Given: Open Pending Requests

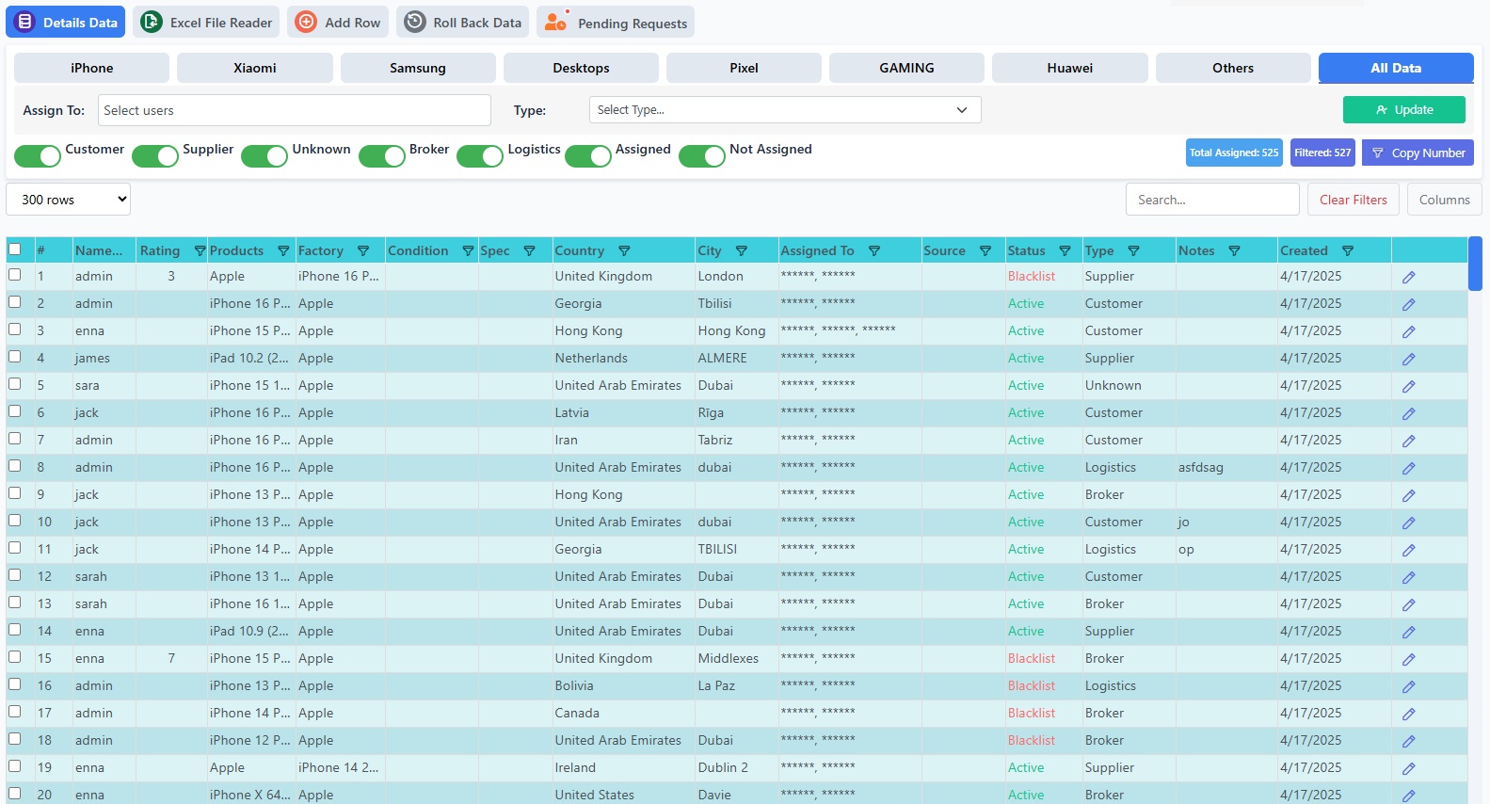Looking at the screenshot, I should (x=616, y=23).
